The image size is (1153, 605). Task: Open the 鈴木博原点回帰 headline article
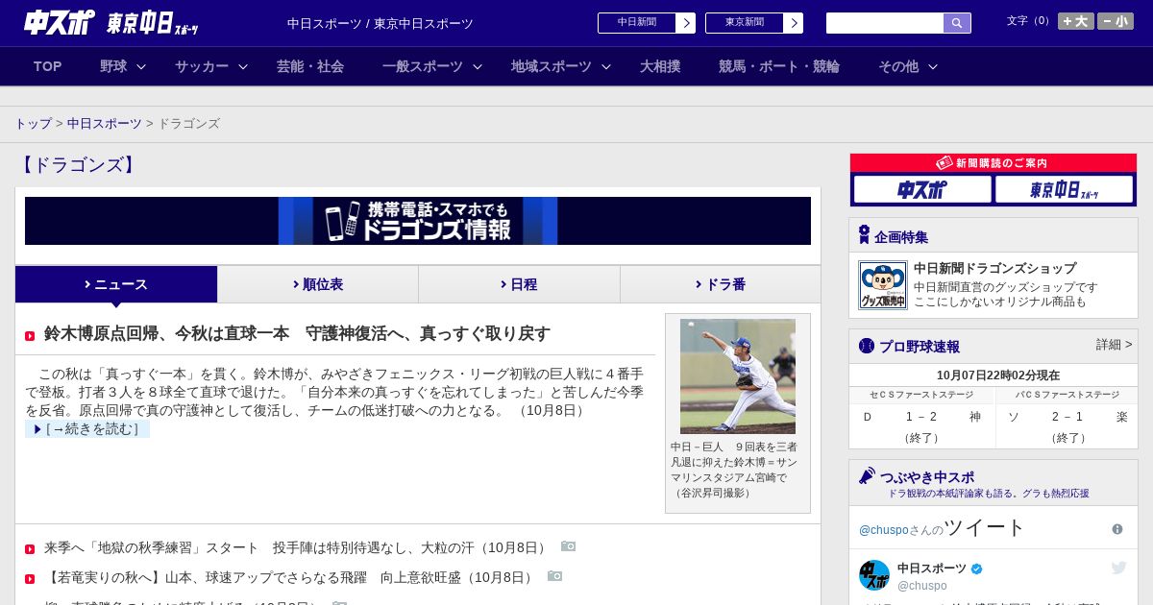(297, 333)
